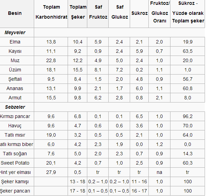
Task: Click the Şeker kamışı row label
Action: [x=15, y=182]
